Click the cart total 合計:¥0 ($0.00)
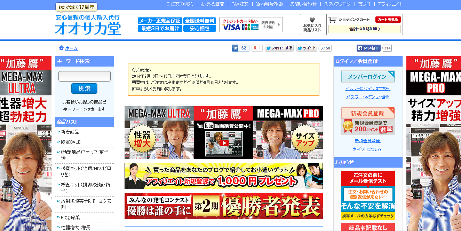This screenshot has width=461, height=231. pos(365,29)
